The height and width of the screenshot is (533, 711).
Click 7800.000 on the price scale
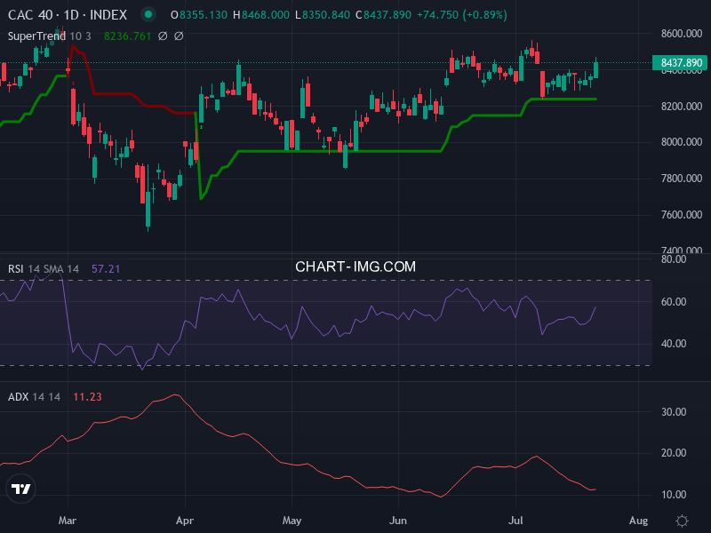click(x=682, y=179)
